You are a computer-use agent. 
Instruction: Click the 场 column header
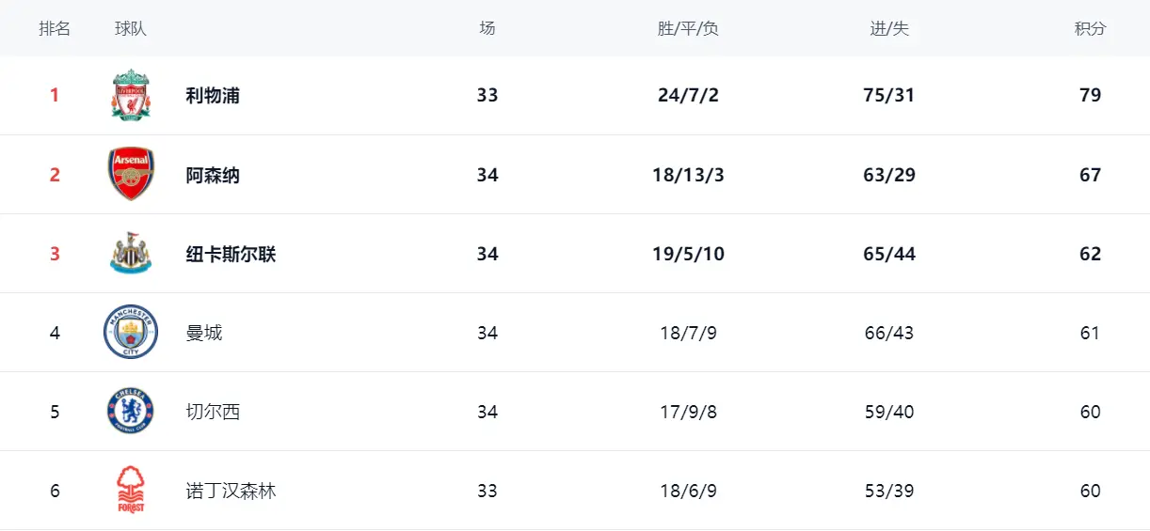point(487,28)
